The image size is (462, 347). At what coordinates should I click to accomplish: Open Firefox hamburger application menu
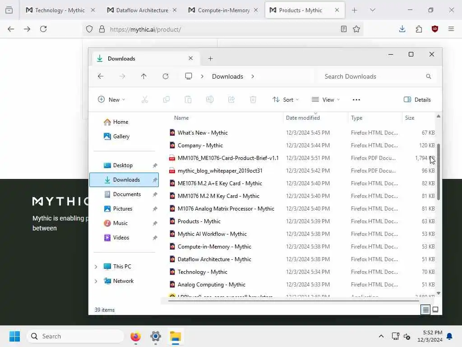point(451,29)
